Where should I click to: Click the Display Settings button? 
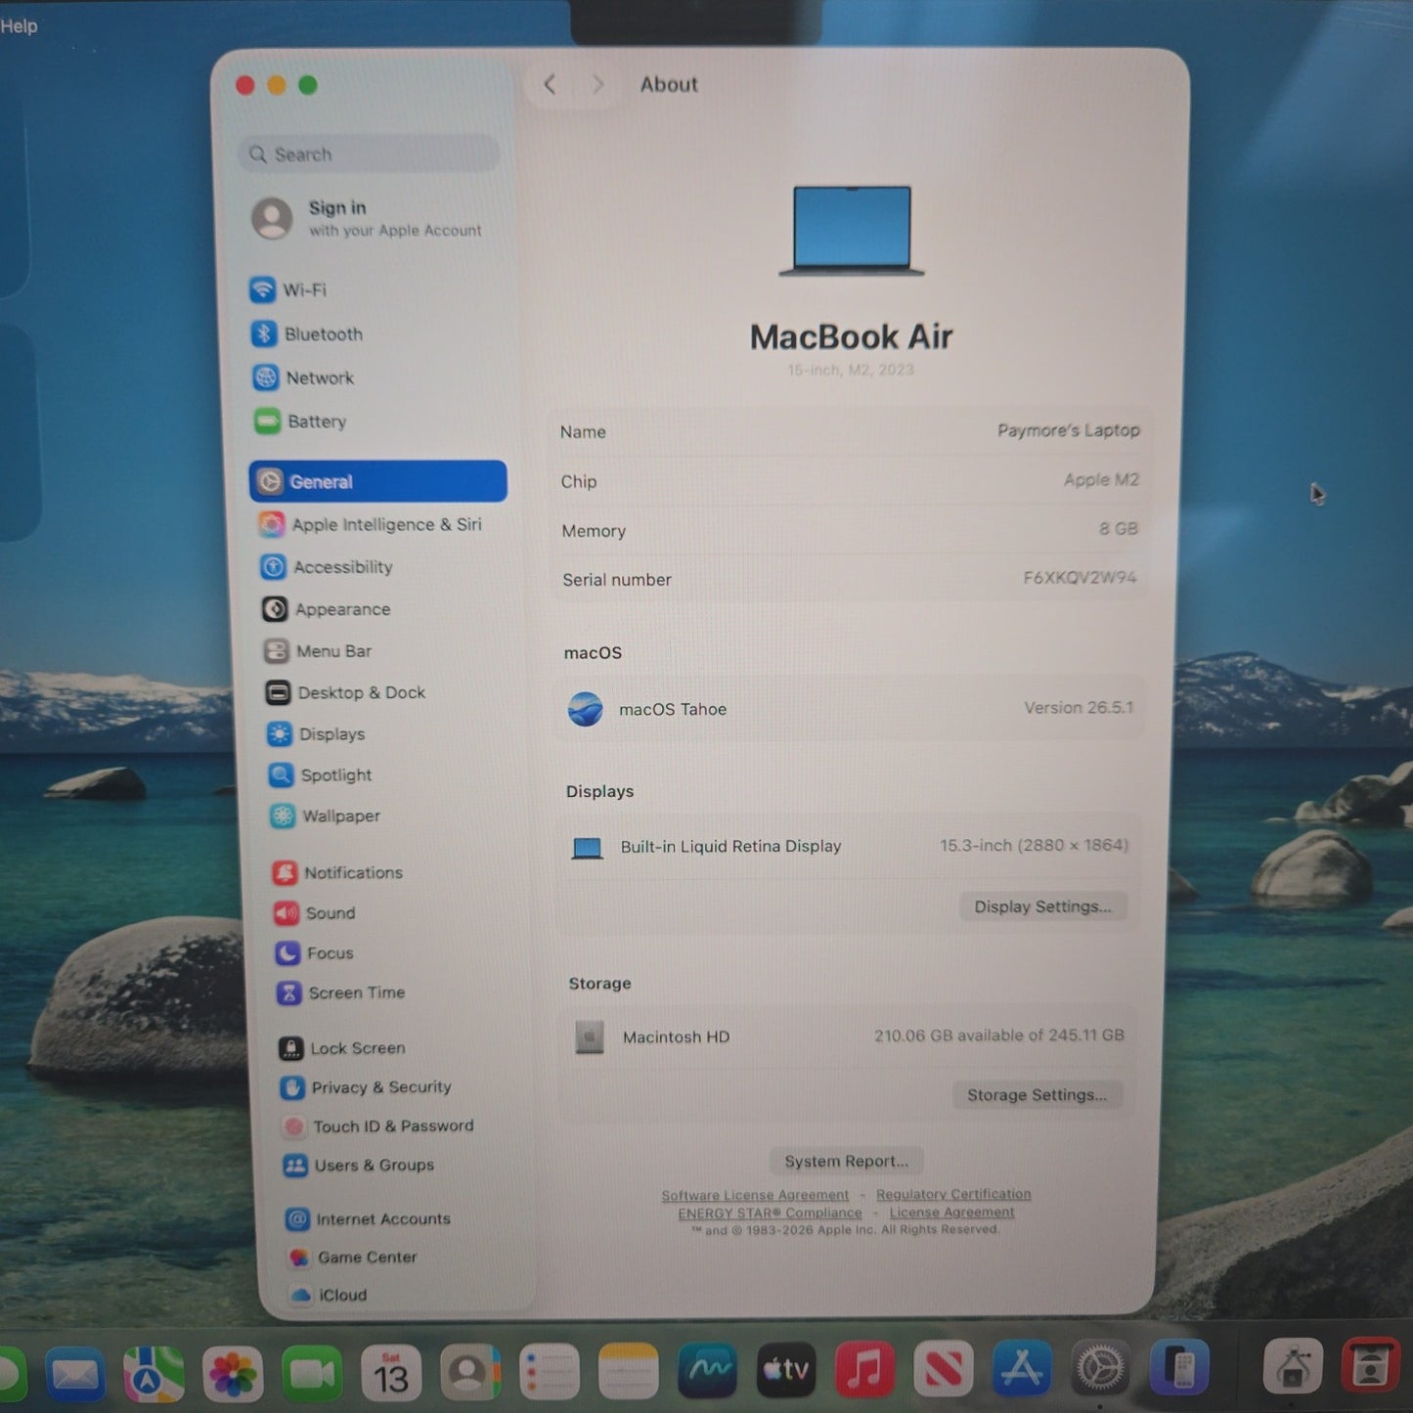tap(1042, 906)
